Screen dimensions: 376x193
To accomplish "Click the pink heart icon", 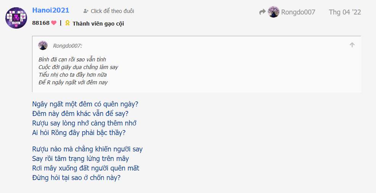I will [54, 23].
